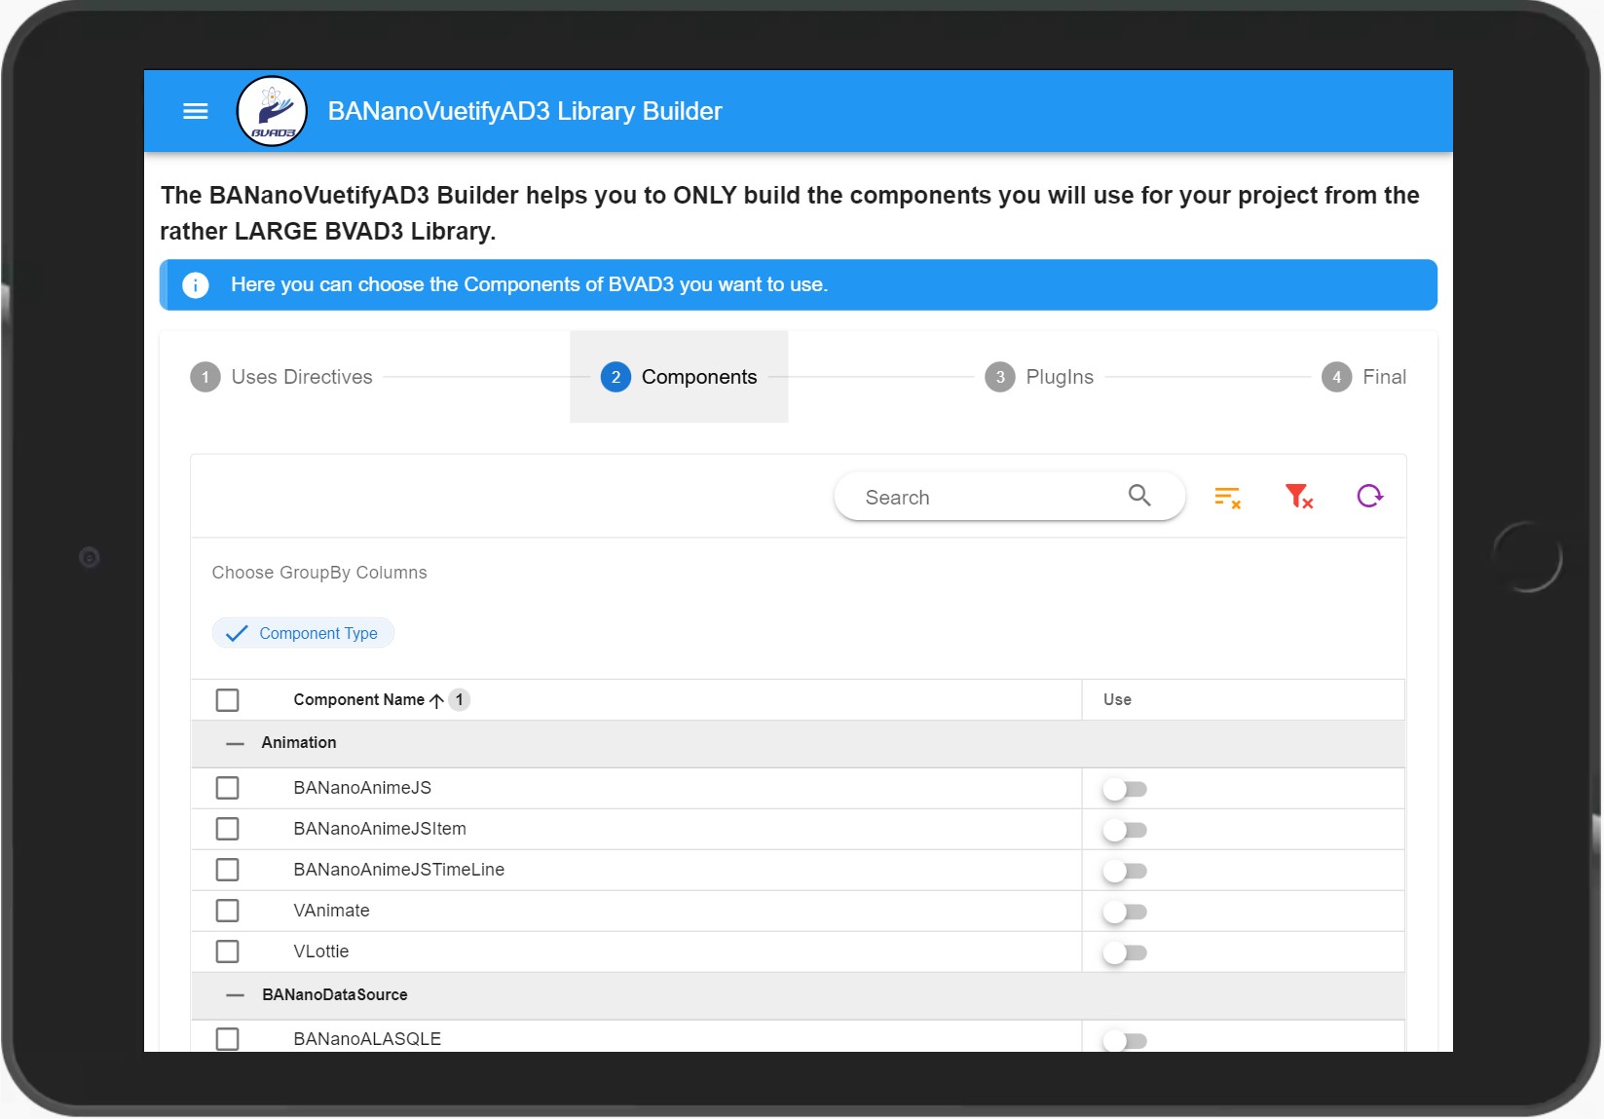This screenshot has width=1604, height=1119.
Task: Enable the Use switch for BANanoALASQLE
Action: tap(1125, 1040)
